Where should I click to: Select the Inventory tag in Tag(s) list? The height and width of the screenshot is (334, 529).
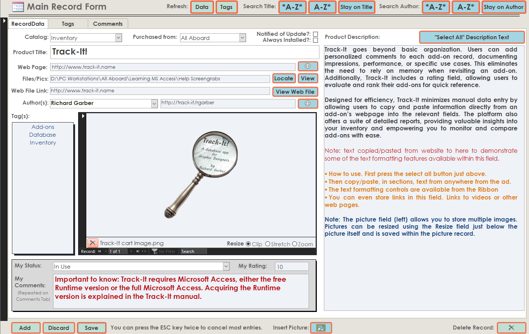[x=43, y=143]
